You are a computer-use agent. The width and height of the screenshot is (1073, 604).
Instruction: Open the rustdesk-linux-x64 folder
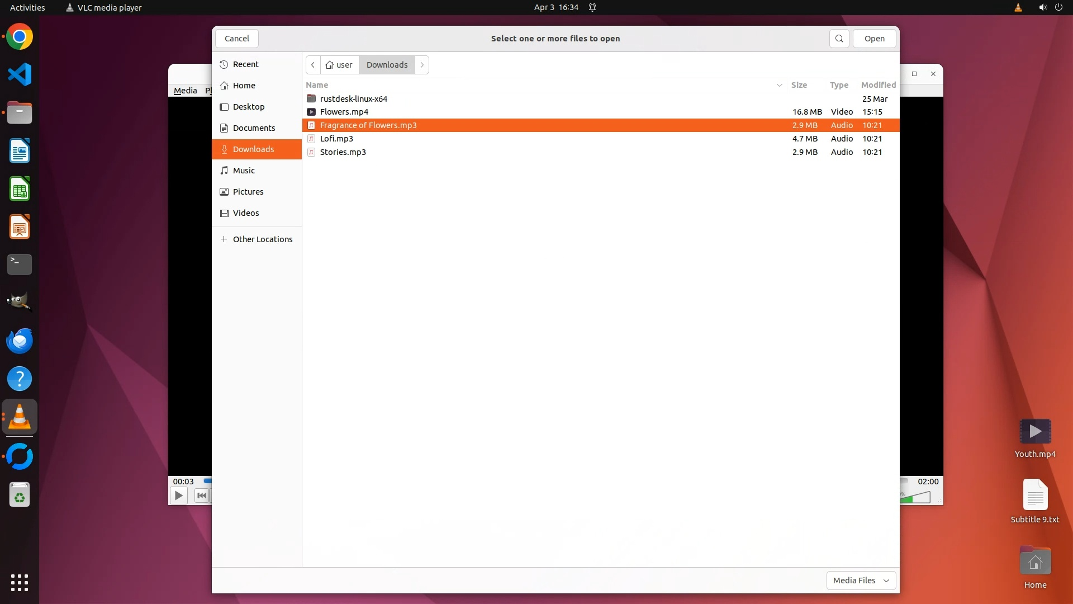(353, 98)
